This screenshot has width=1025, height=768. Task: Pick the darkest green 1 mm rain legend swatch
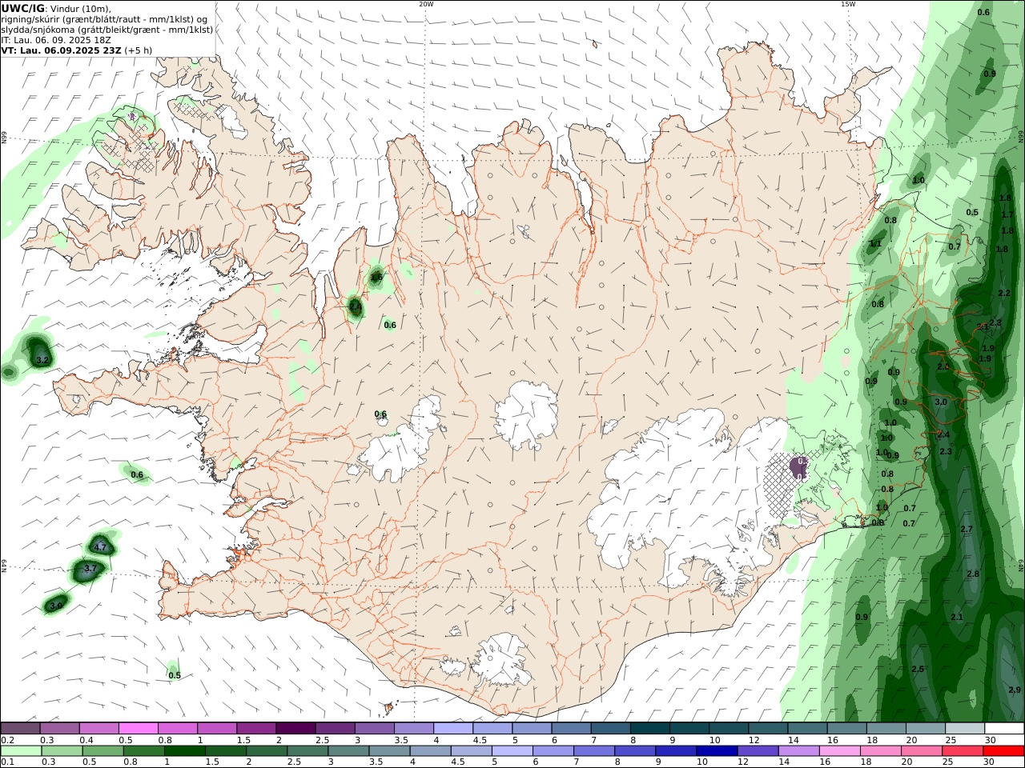[184, 751]
